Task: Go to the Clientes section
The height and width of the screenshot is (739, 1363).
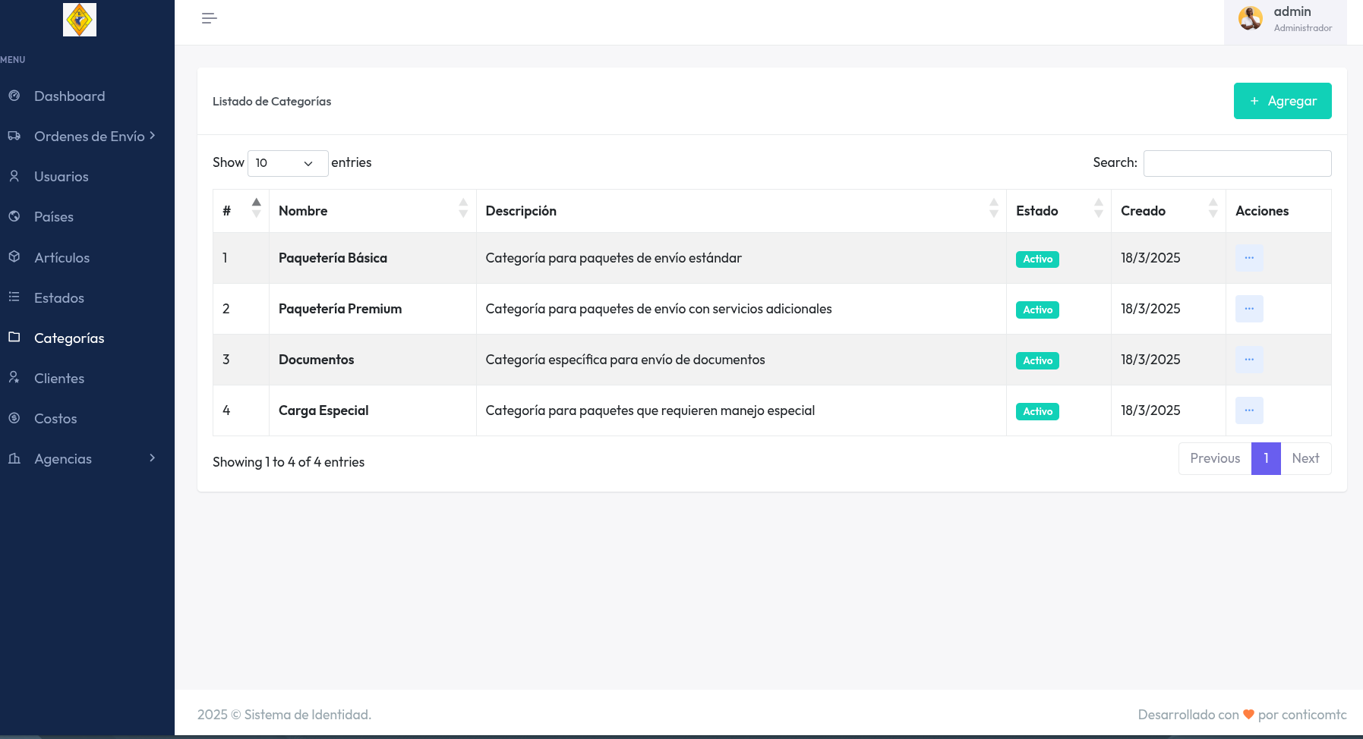Action: click(59, 379)
